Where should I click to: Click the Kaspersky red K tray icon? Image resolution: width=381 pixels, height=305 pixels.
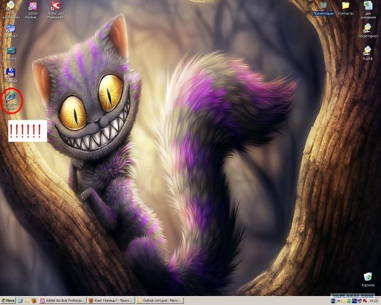pyautogui.click(x=365, y=301)
